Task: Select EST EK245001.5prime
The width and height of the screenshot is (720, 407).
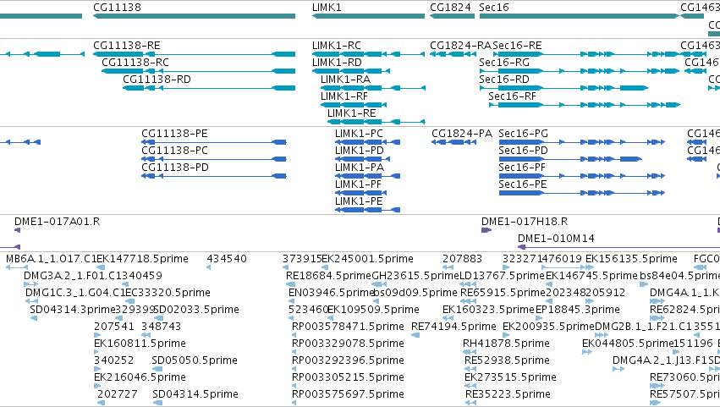Action: point(325,267)
